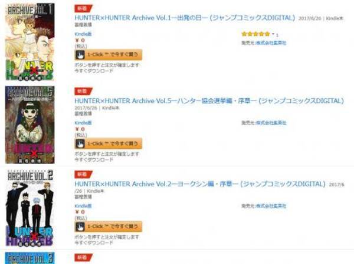Open the 株式会社集英社 seller link for Vol.1

[271, 43]
